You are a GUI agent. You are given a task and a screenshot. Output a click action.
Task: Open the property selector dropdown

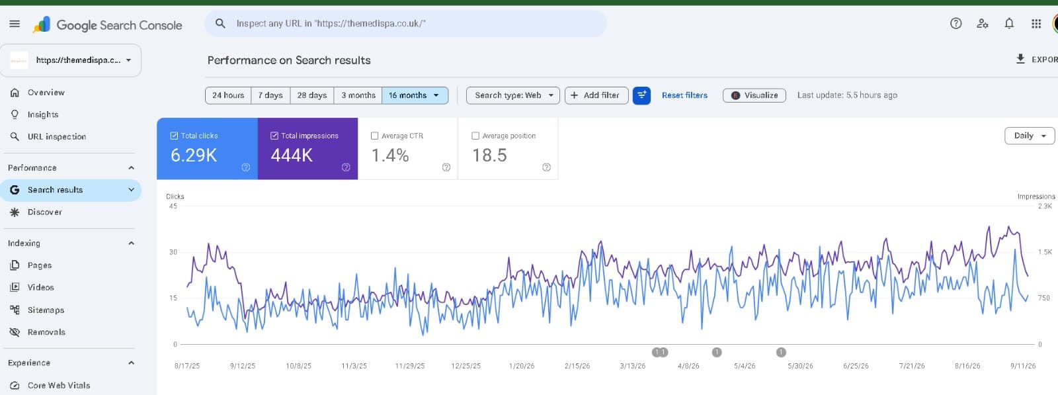point(71,60)
